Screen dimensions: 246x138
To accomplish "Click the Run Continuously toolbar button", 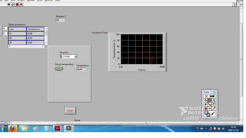I will pos(13,4).
